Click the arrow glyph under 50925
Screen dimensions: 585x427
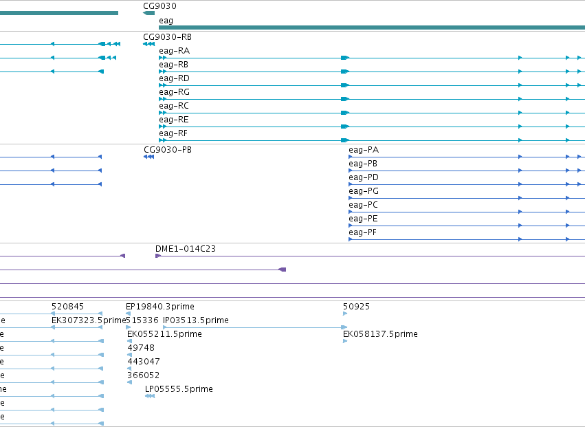(345, 314)
